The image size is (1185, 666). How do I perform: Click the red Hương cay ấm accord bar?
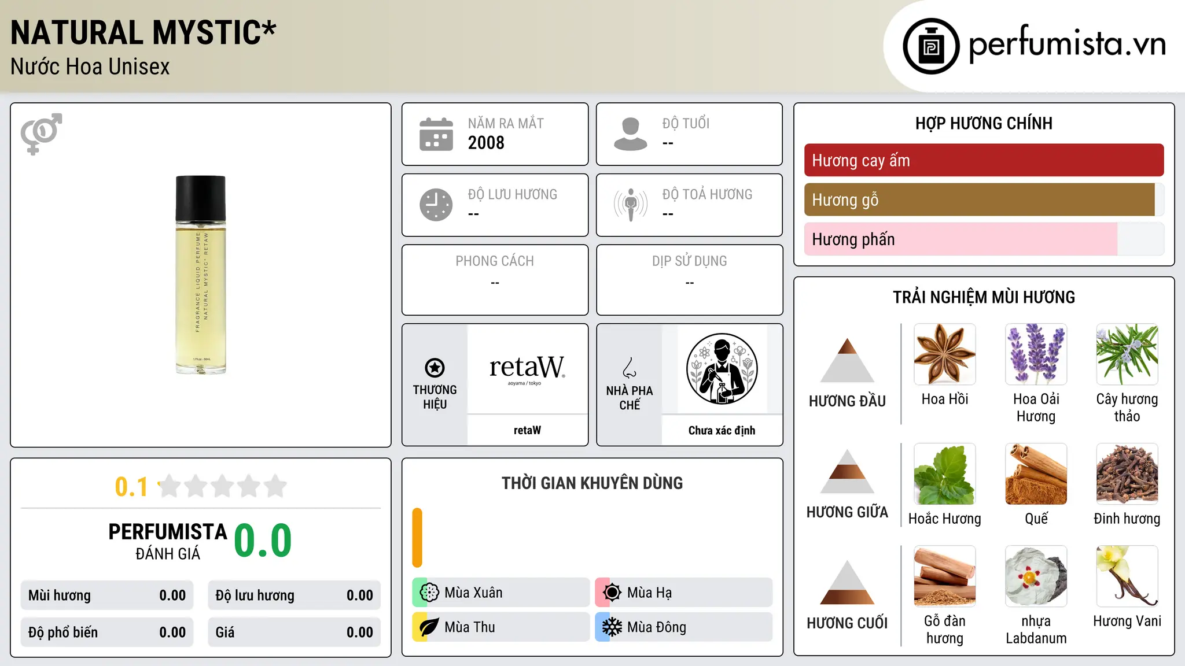984,160
